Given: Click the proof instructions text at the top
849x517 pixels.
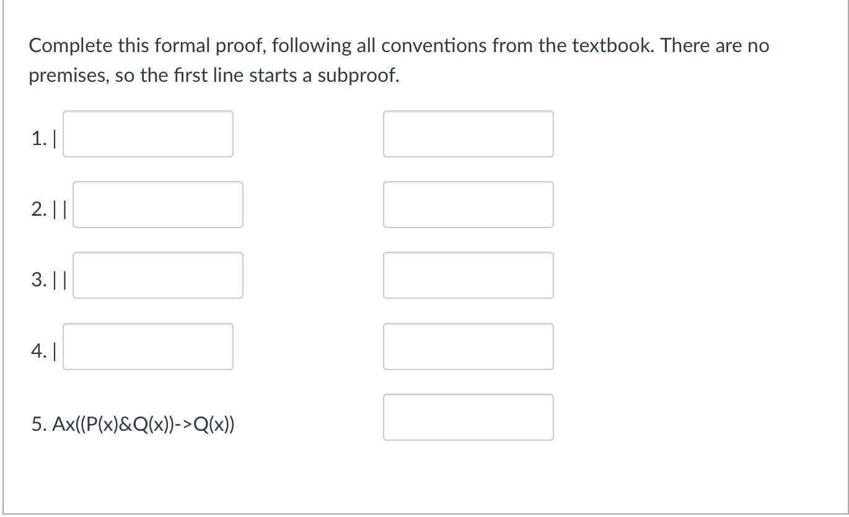Looking at the screenshot, I should tap(398, 60).
